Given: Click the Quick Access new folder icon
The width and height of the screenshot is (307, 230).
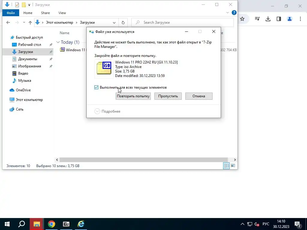Looking at the screenshot, I should 24,5.
